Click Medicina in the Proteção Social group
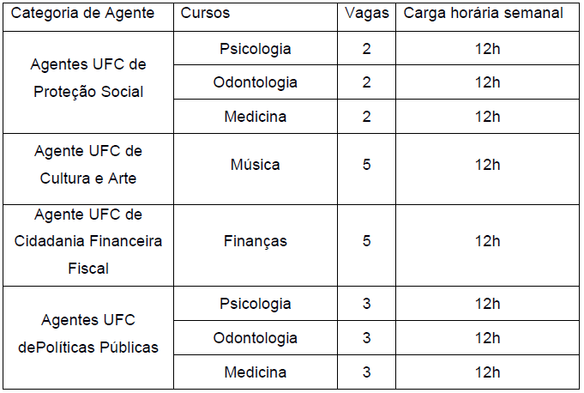 coord(256,116)
